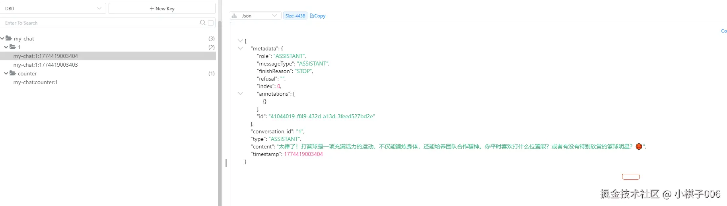
Task: Toggle the exact search checkbox
Action: coord(211,23)
